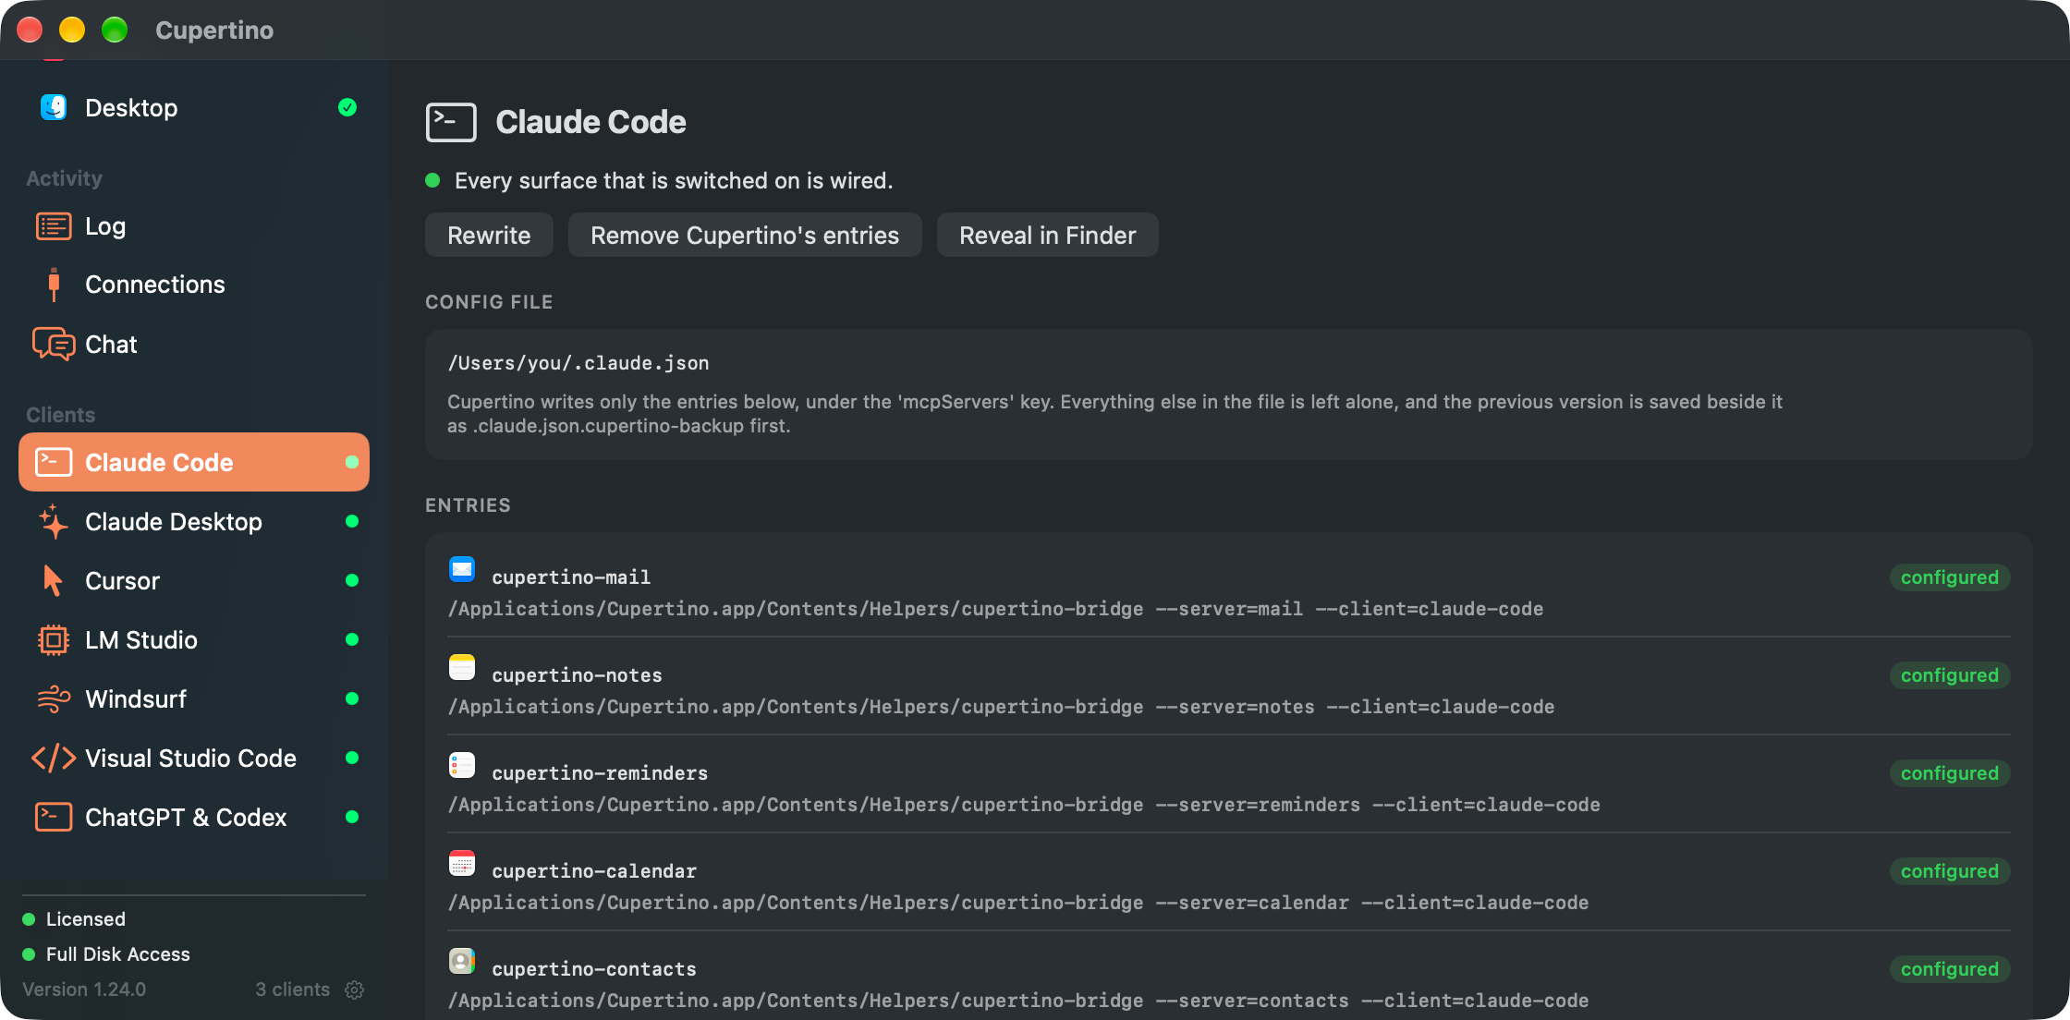Select the cupertino-reminders entry name

[x=600, y=773]
